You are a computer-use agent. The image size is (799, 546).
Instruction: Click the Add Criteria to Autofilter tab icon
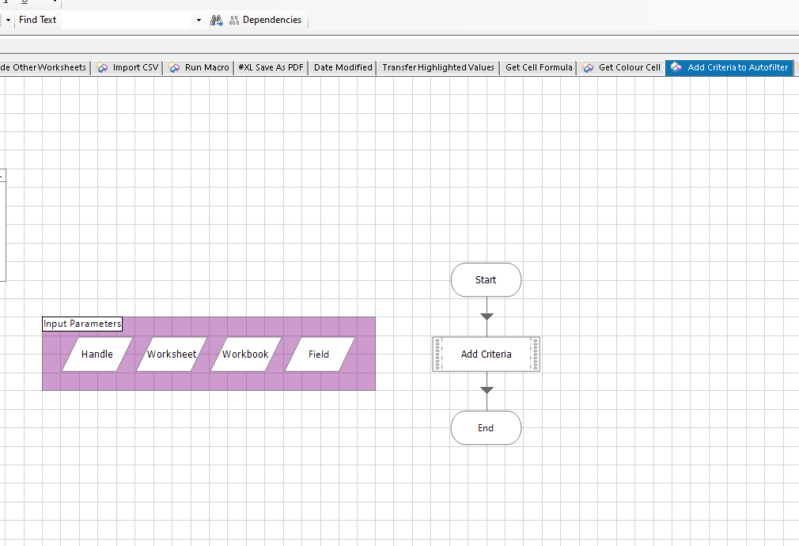pos(676,67)
